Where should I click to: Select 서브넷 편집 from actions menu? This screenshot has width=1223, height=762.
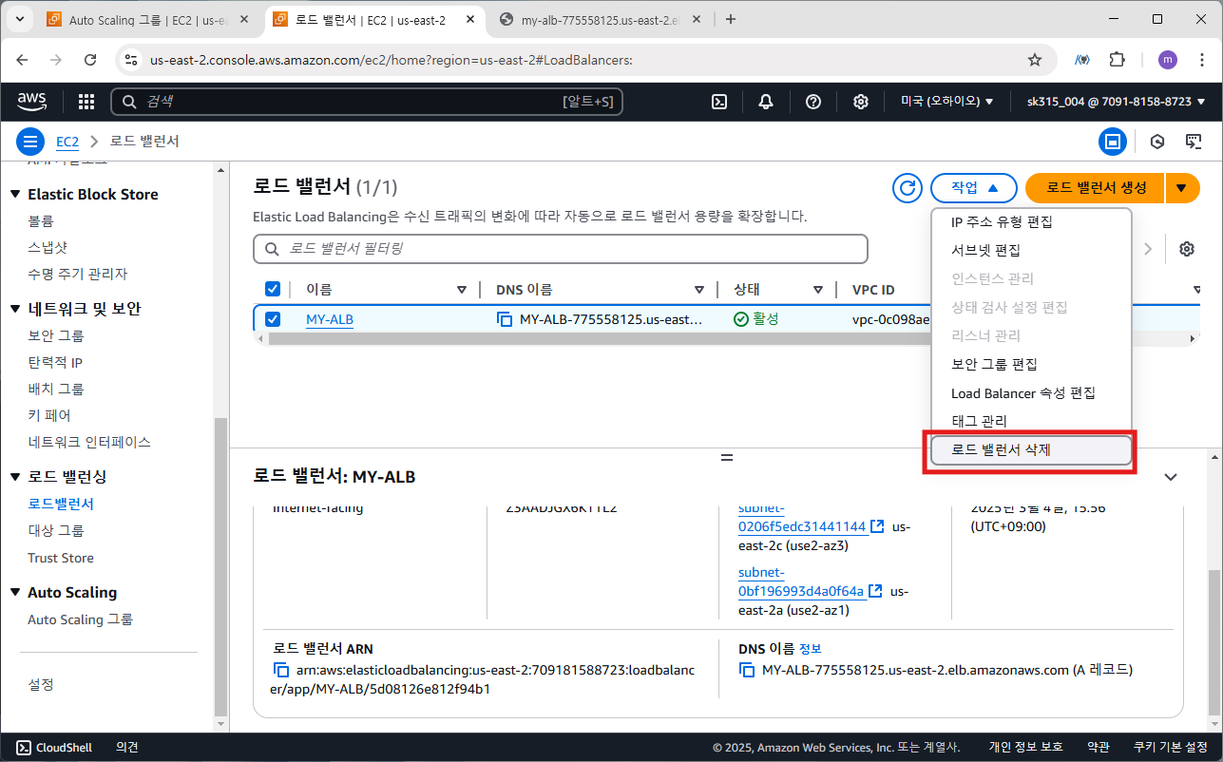[1031, 251]
